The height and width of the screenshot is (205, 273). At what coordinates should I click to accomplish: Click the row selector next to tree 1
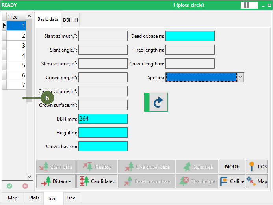(x=4, y=26)
